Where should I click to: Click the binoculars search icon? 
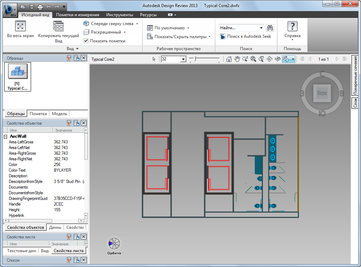click(270, 28)
